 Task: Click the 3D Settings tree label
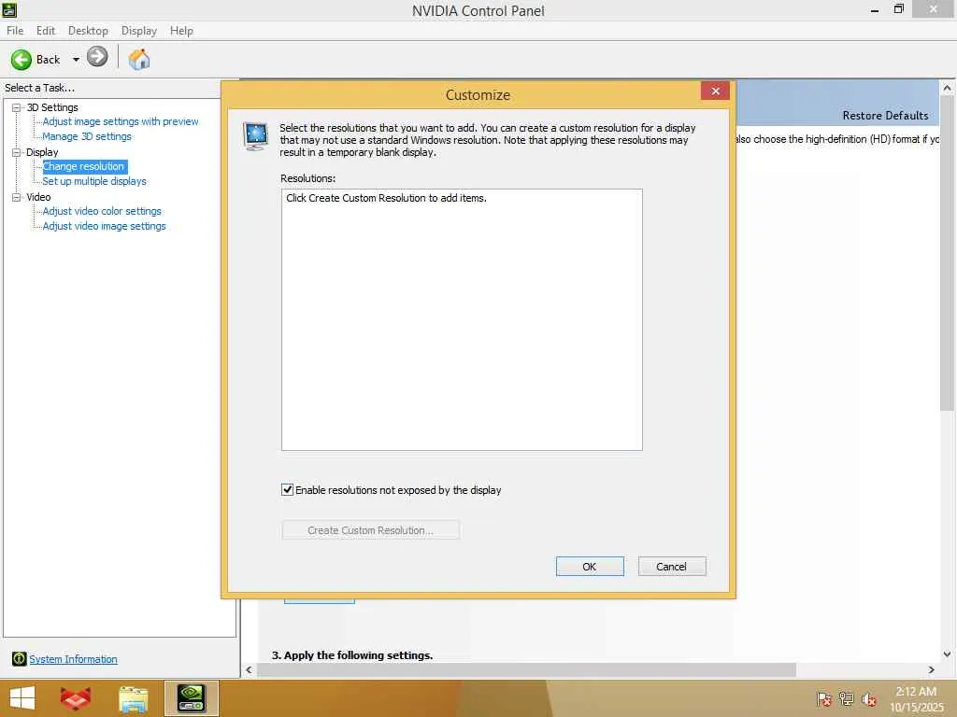pyautogui.click(x=52, y=107)
